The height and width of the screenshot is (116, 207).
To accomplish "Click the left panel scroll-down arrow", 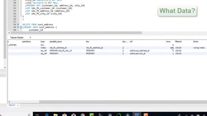I will click(5, 67).
